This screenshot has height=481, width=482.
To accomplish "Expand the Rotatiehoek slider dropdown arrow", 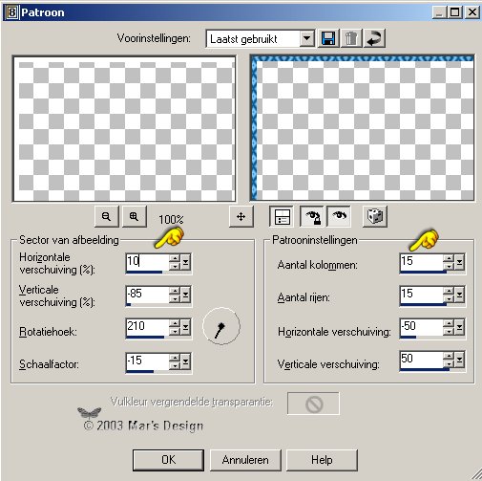I will point(186,327).
